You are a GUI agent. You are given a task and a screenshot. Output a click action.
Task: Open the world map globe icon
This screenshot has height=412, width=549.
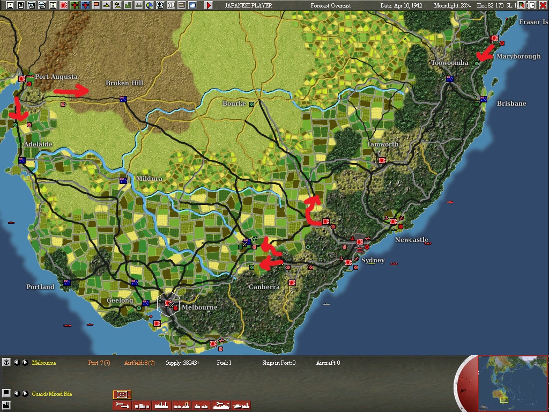coord(150,5)
